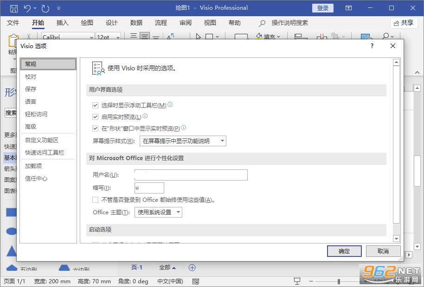Click 页面 1/1 in status bar
Screen dimensions: 424x287
point(14,281)
